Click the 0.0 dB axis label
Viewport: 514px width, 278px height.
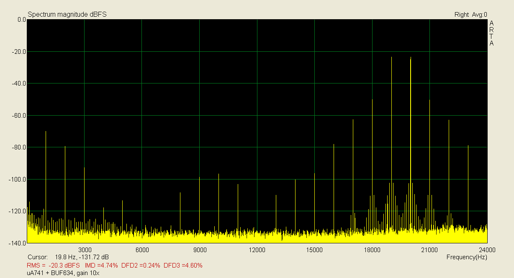(21, 20)
